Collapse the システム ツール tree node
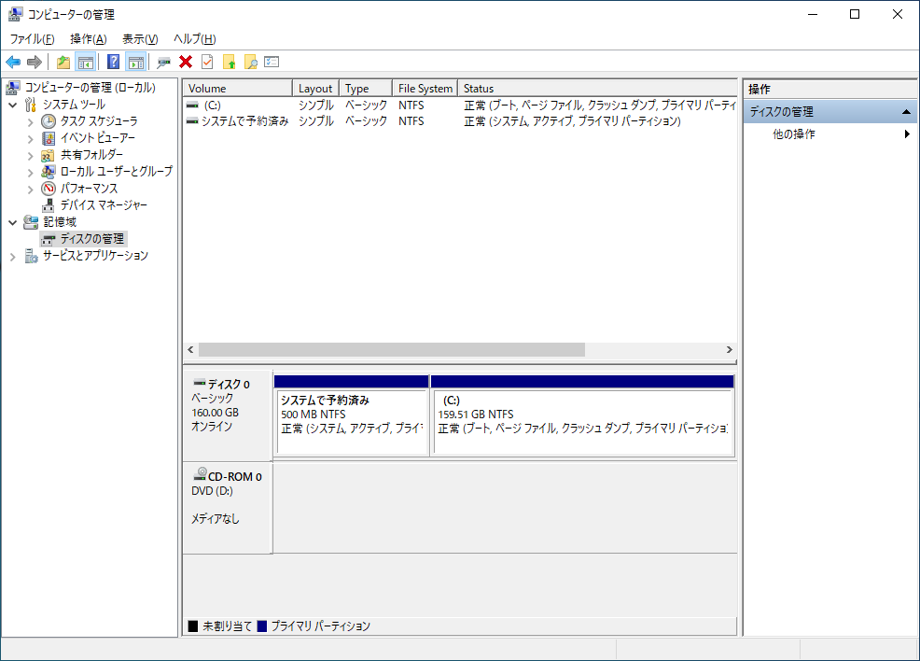The width and height of the screenshot is (920, 661). tap(13, 105)
